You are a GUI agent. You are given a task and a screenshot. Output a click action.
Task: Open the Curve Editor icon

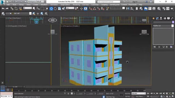150,8
